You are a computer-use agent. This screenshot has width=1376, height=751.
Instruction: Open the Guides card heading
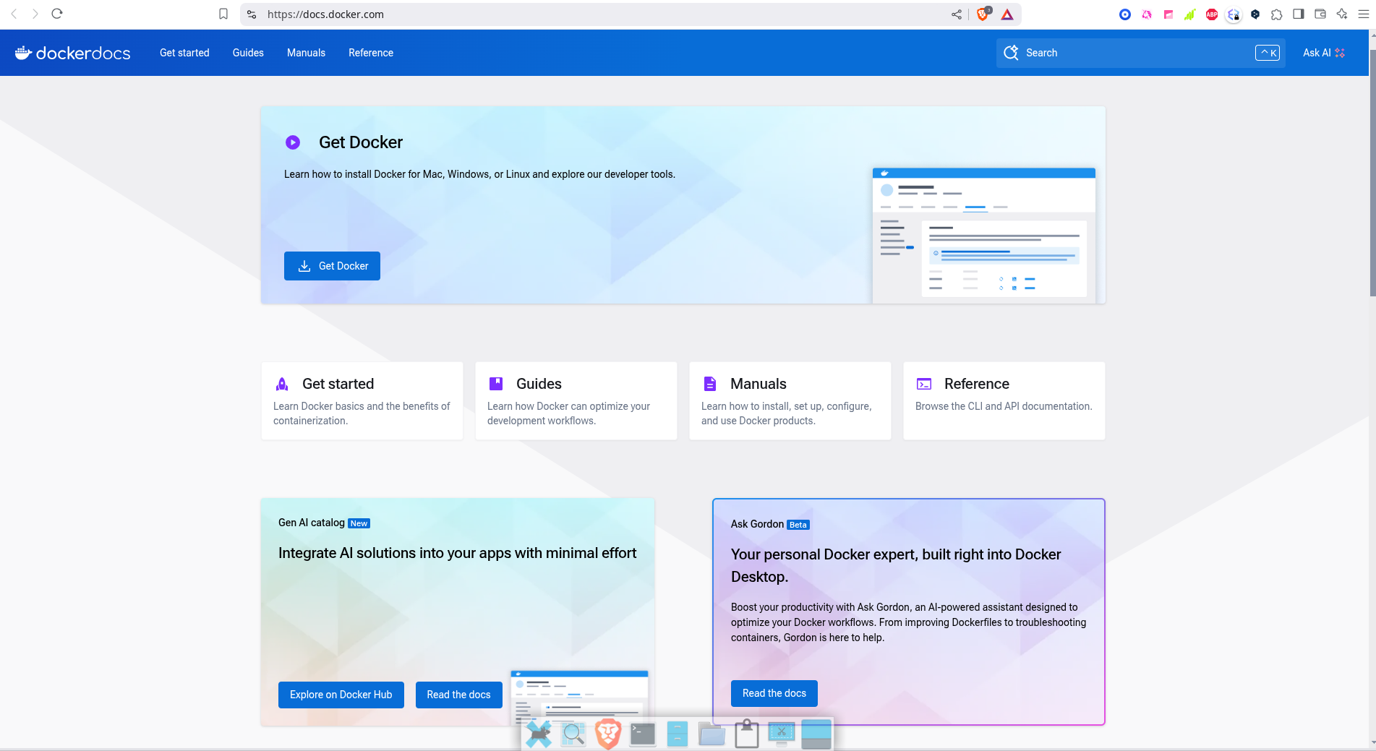[539, 384]
